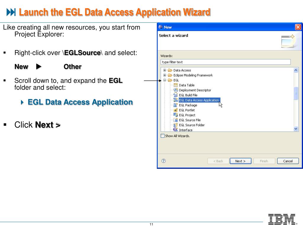Close the New wizard dialog
The image size is (303, 227).
click(298, 27)
